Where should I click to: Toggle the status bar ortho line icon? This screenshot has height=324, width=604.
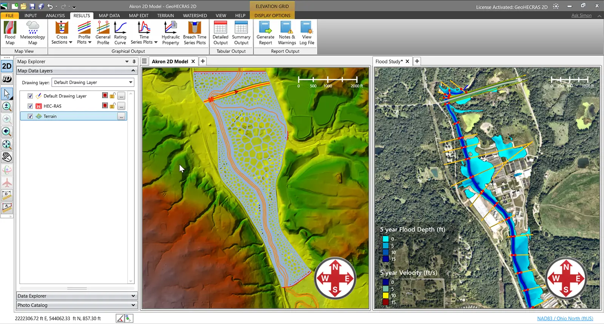[120, 318]
